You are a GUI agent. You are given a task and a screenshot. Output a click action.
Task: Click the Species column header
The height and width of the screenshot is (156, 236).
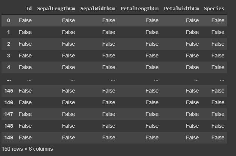click(x=214, y=9)
